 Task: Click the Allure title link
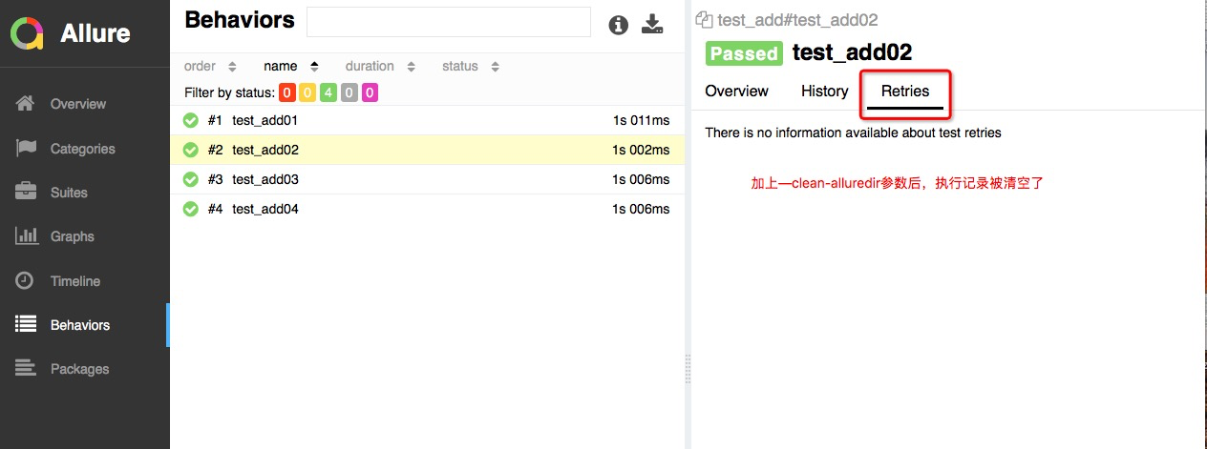pyautogui.click(x=95, y=33)
